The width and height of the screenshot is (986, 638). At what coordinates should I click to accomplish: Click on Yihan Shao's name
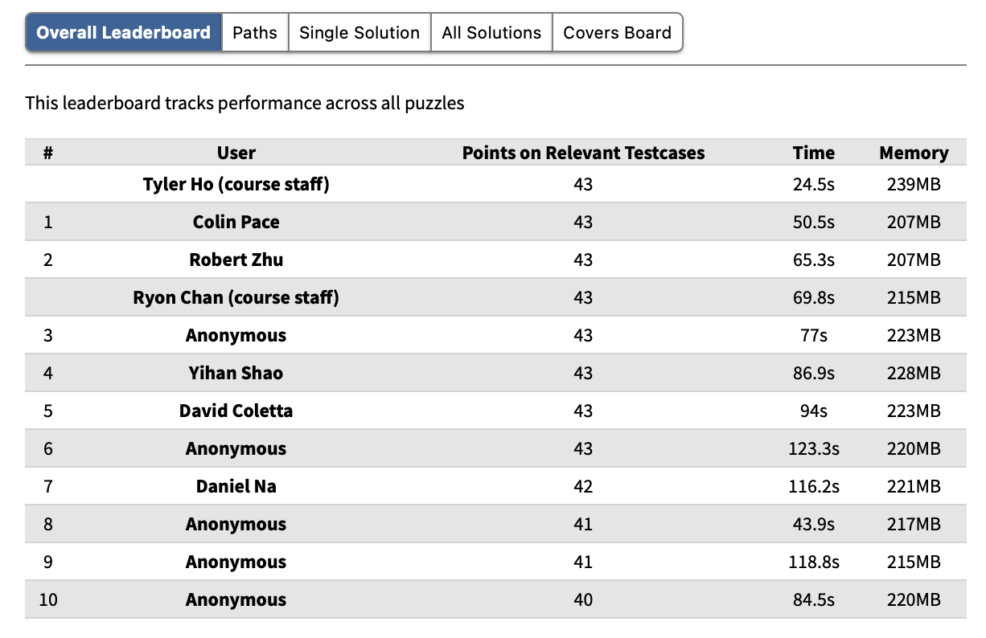point(236,373)
